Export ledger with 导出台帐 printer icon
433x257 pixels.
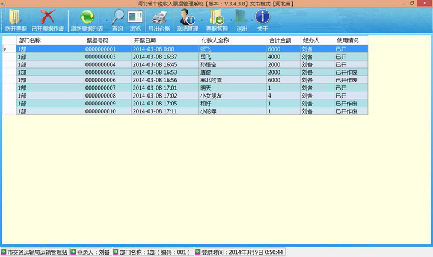pos(159,17)
